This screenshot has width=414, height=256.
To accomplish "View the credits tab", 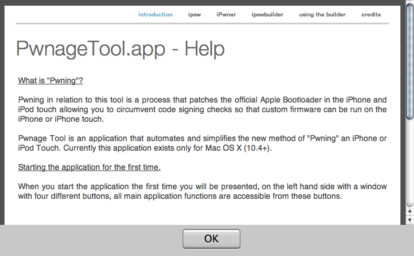I will tap(371, 15).
